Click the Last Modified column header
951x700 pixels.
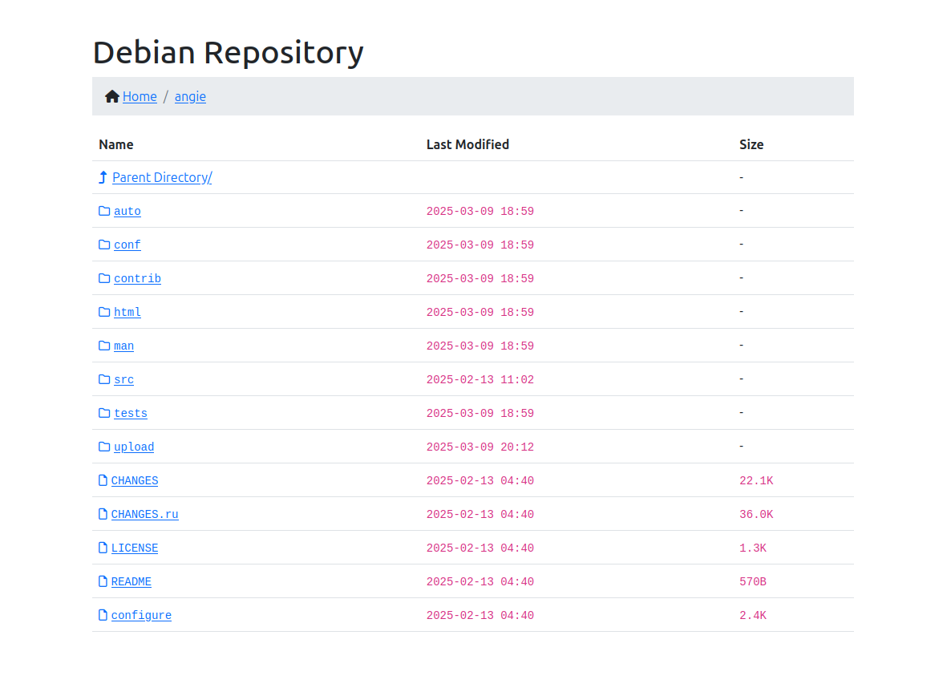click(x=467, y=144)
